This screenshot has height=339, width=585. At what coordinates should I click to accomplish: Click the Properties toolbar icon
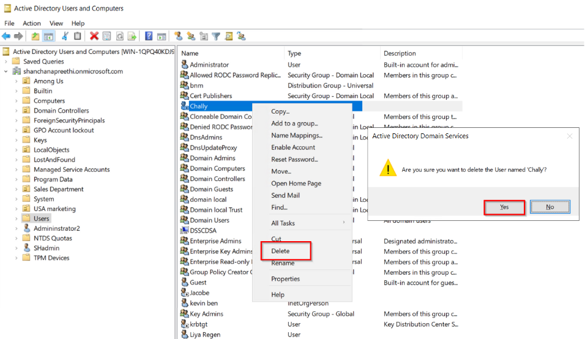(x=106, y=36)
